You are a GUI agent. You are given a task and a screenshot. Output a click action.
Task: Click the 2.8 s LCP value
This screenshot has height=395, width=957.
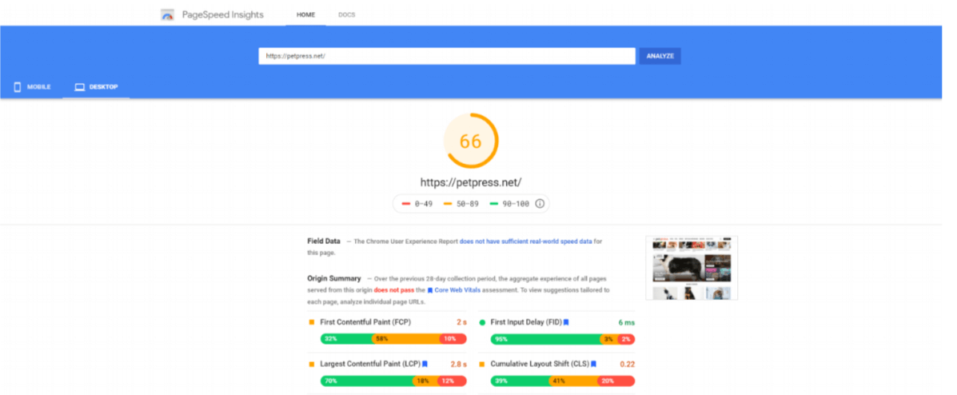pos(458,364)
